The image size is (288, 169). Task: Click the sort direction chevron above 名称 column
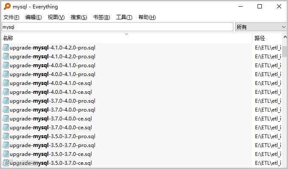click(x=126, y=34)
